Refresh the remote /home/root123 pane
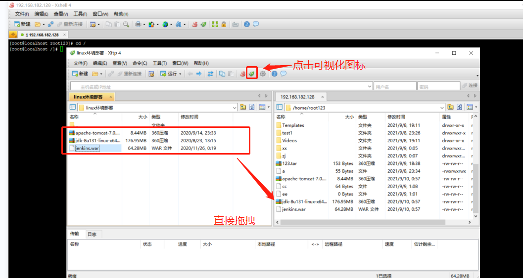This screenshot has width=523, height=278. pyautogui.click(x=460, y=107)
